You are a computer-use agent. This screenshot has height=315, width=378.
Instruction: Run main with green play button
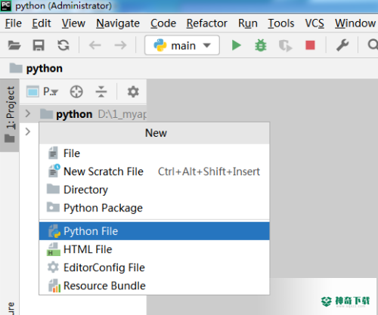[236, 45]
